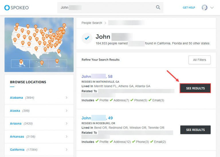The height and width of the screenshot is (157, 220).
Task: Click the 'Email(3)' include item
Action: 156,100
